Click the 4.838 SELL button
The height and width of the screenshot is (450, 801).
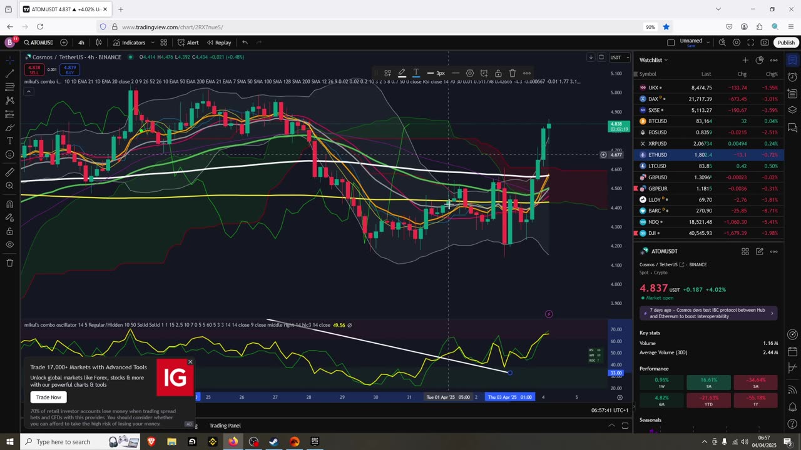click(x=34, y=69)
